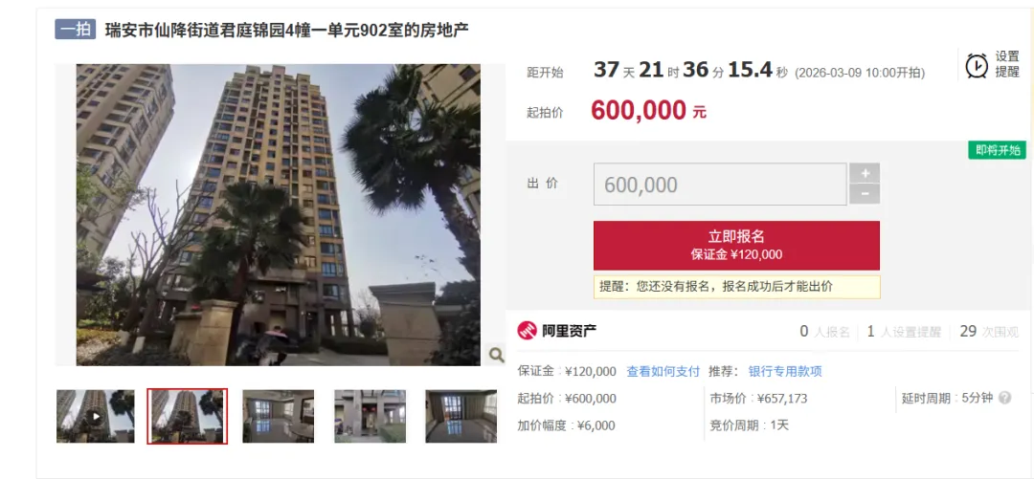Click the 即将开始 green status tag

point(997,149)
